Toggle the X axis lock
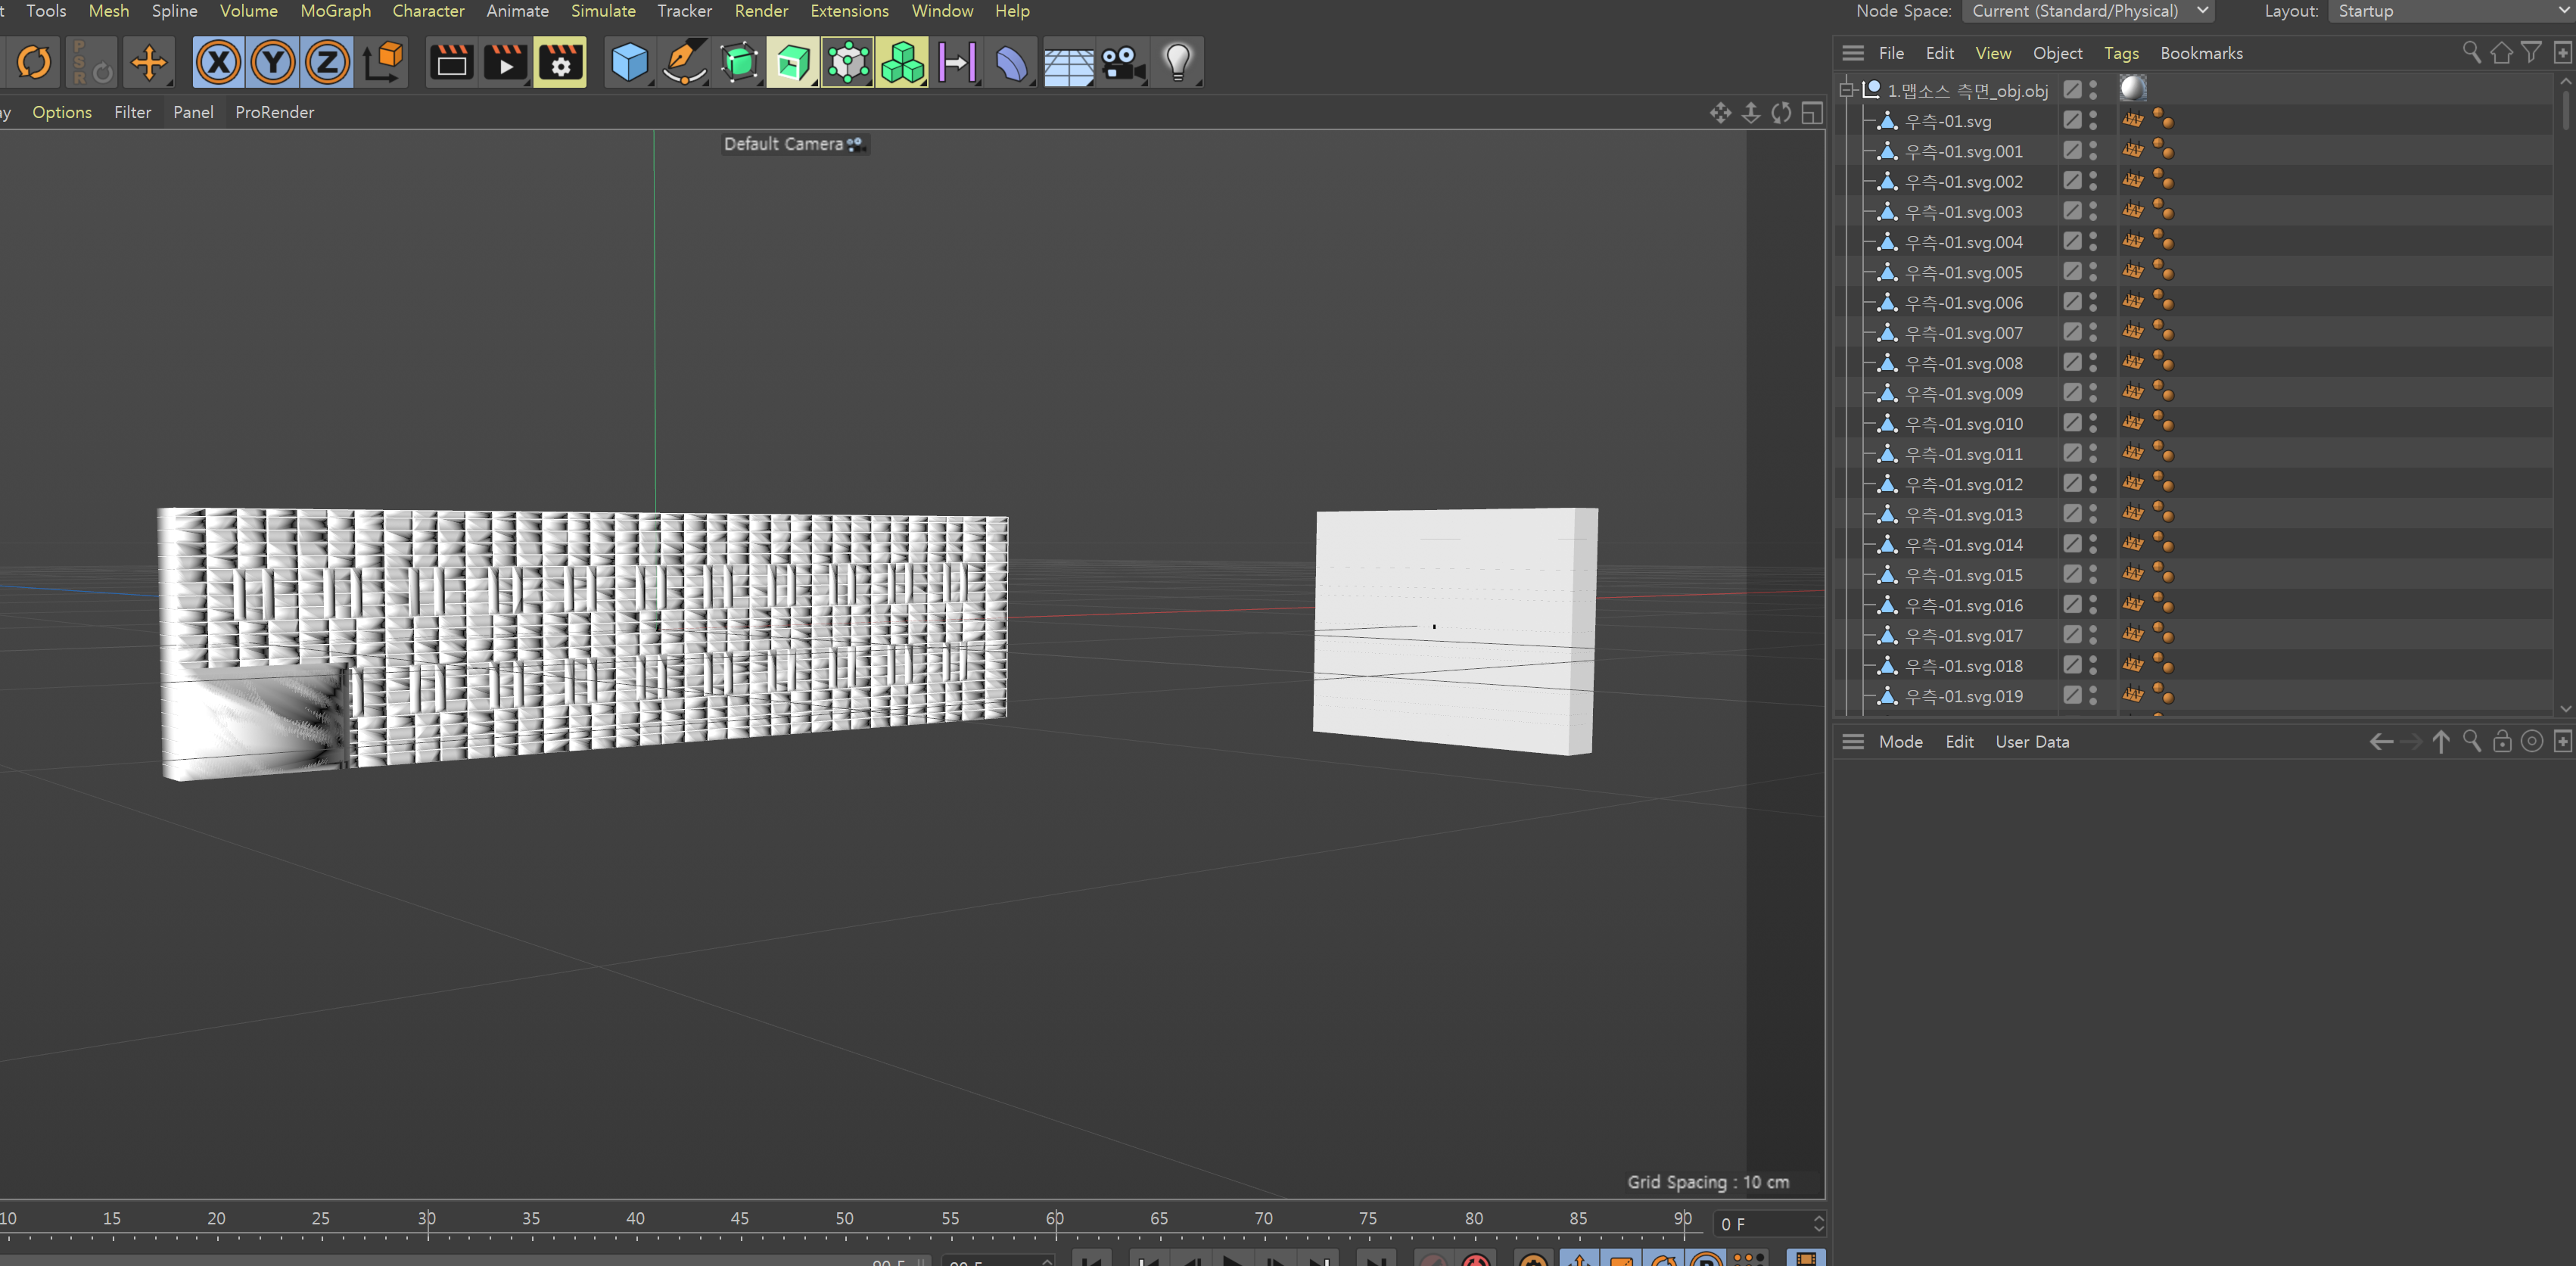This screenshot has height=1266, width=2576. click(x=218, y=63)
